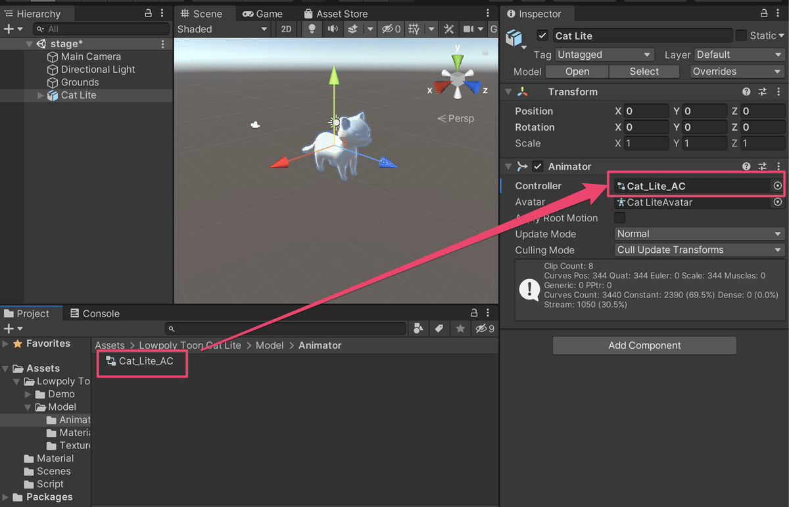This screenshot has height=507, width=789.
Task: Open the Shaded draw mode dropdown
Action: point(223,29)
